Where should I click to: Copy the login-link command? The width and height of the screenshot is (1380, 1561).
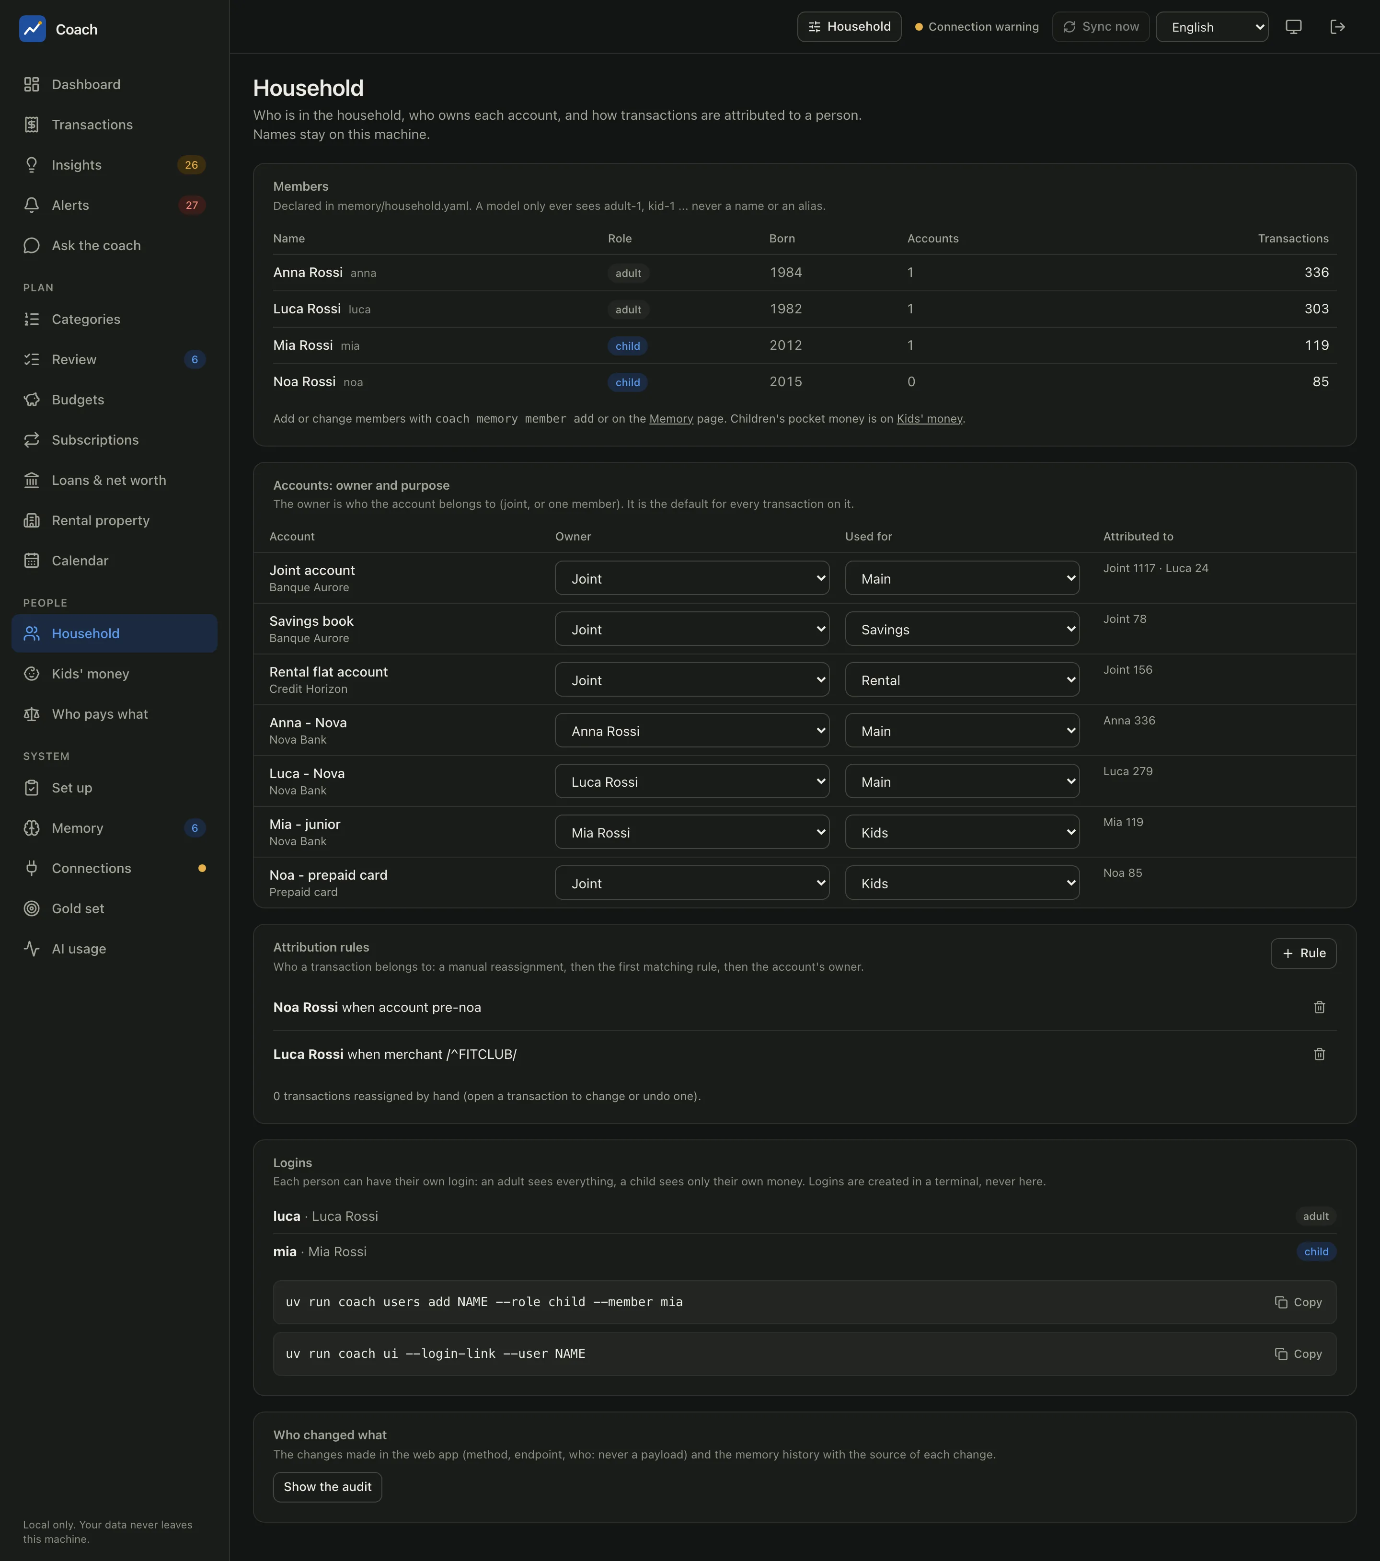(x=1298, y=1354)
